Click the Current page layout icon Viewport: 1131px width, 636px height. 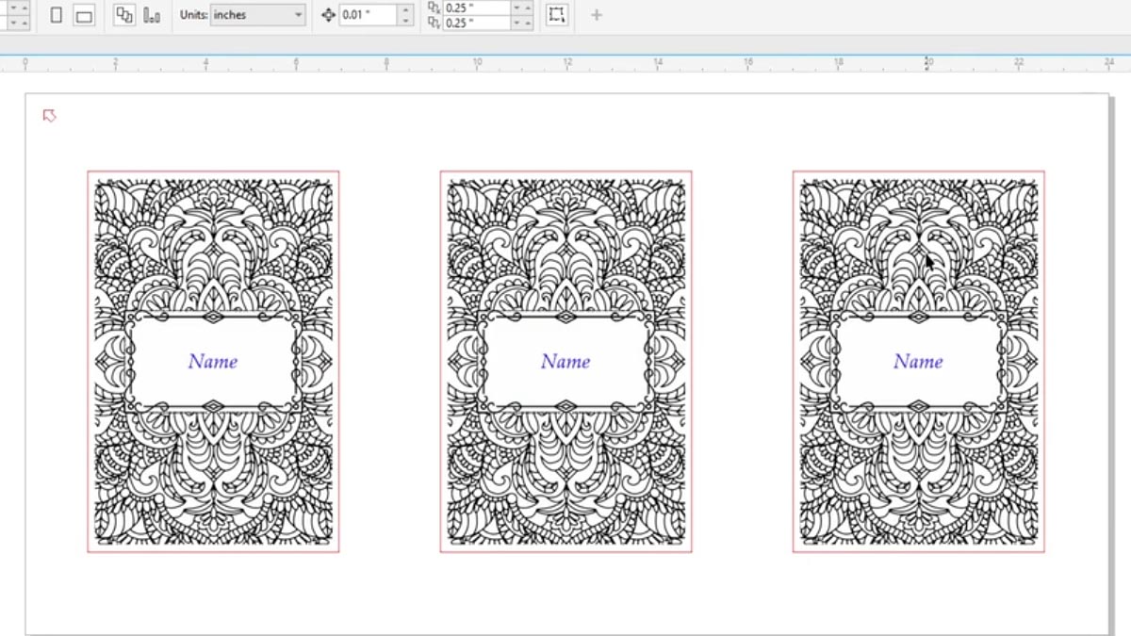point(152,15)
